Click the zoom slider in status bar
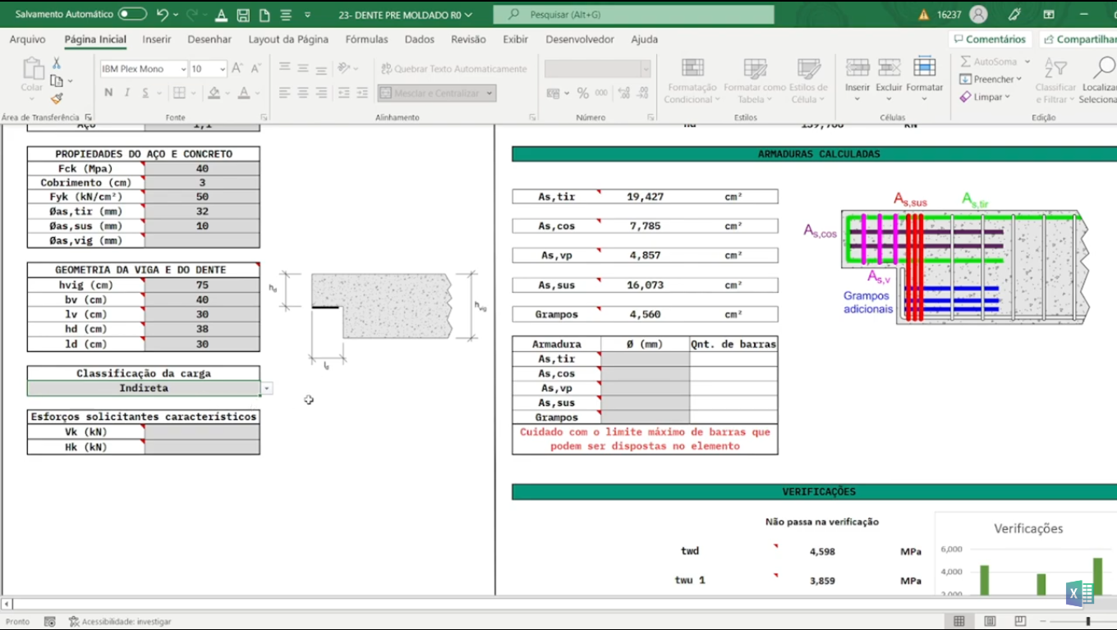 [x=1088, y=621]
